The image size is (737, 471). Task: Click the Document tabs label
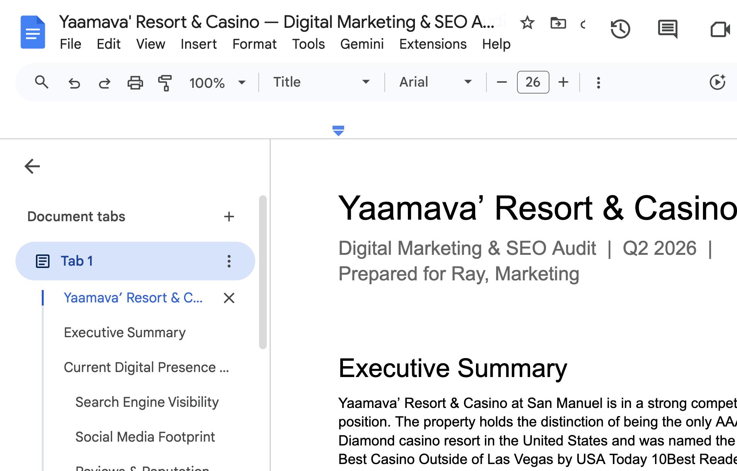[76, 217]
